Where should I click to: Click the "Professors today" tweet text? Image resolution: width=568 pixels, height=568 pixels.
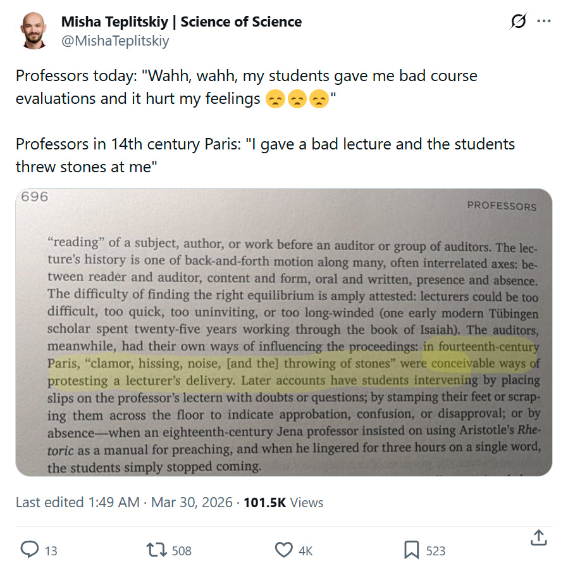[x=246, y=77]
